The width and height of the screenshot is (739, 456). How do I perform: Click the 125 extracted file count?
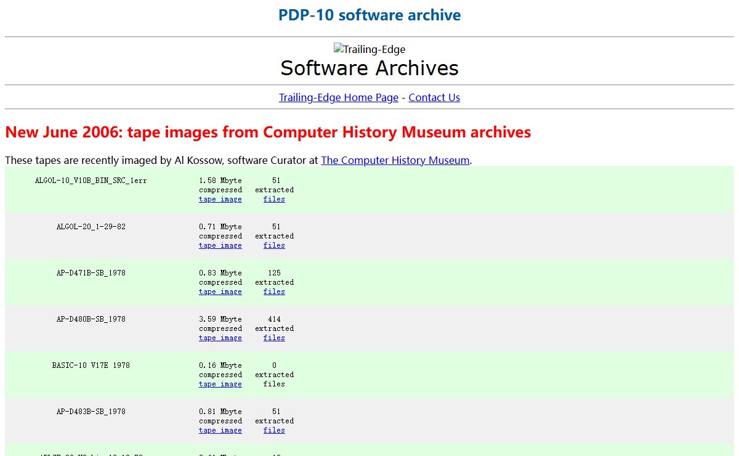pos(274,273)
